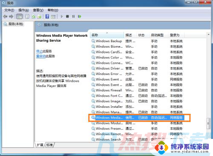Select the Windows Driver ... service row

[x=137, y=68]
